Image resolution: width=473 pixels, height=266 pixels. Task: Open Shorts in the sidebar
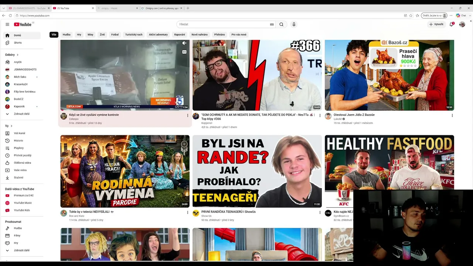[x=22, y=43]
